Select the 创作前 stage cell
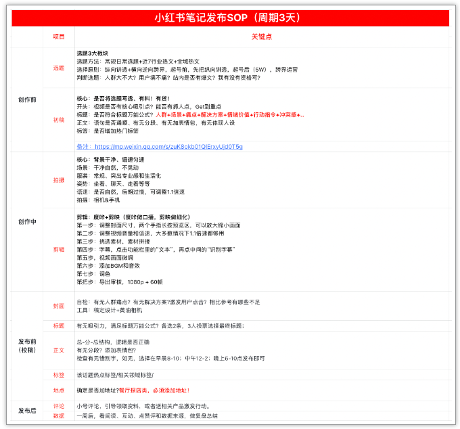 [27, 99]
